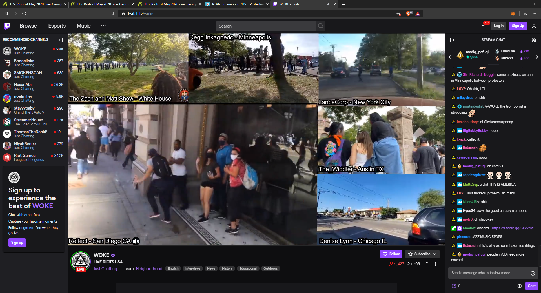The height and width of the screenshot is (293, 541).
Task: Open Boneclinks recommended channel
Action: click(x=33, y=63)
